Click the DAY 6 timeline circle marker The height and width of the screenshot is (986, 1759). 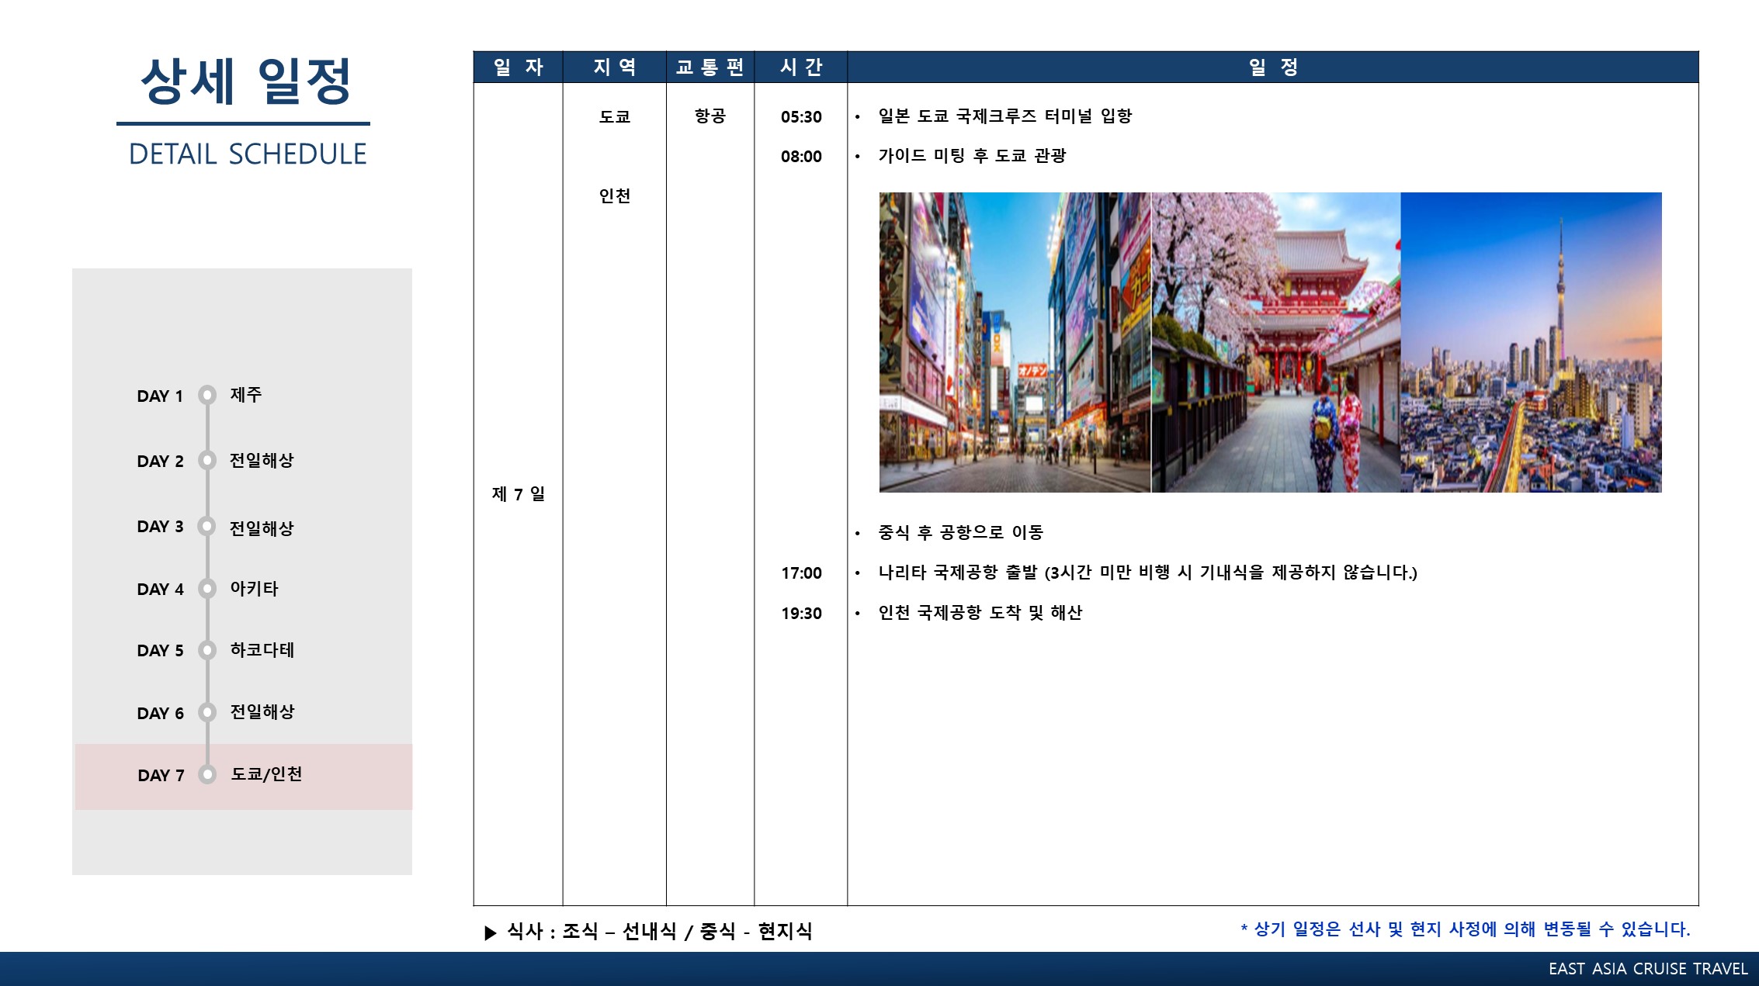206,712
